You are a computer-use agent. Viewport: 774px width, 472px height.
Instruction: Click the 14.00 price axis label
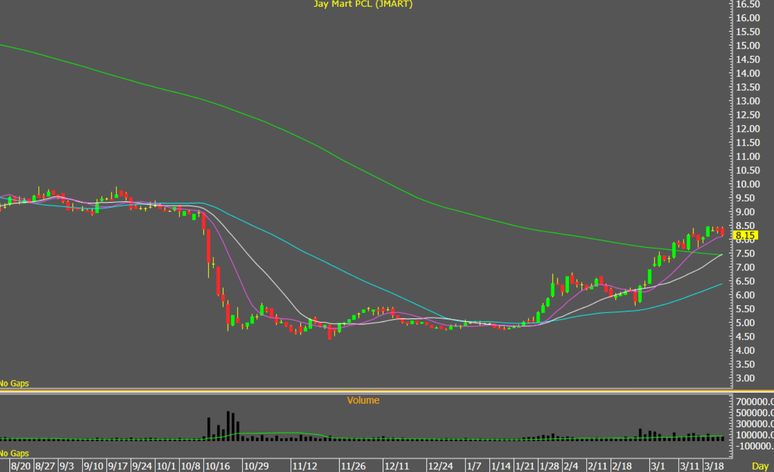[747, 73]
